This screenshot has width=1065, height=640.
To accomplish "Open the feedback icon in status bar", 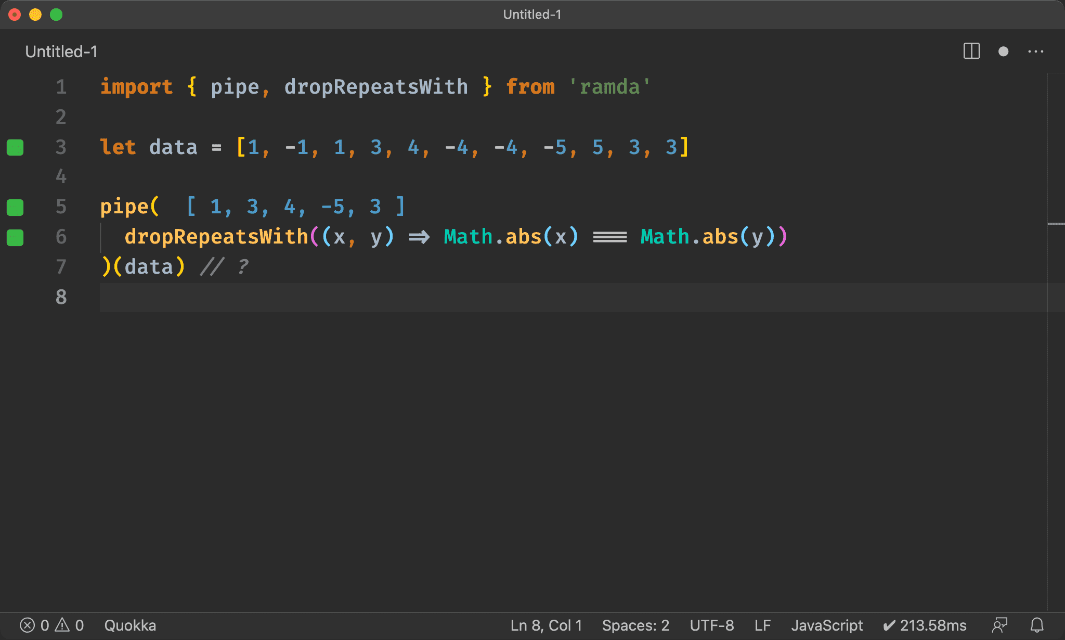I will coord(999,625).
